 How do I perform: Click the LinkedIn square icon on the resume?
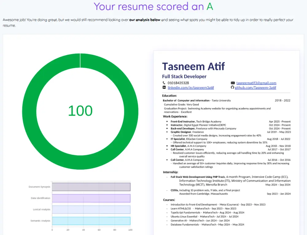(x=164, y=87)
